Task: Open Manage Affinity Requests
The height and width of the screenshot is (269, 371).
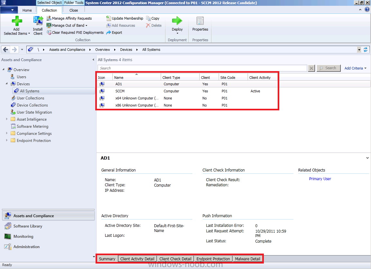Action: pyautogui.click(x=69, y=18)
